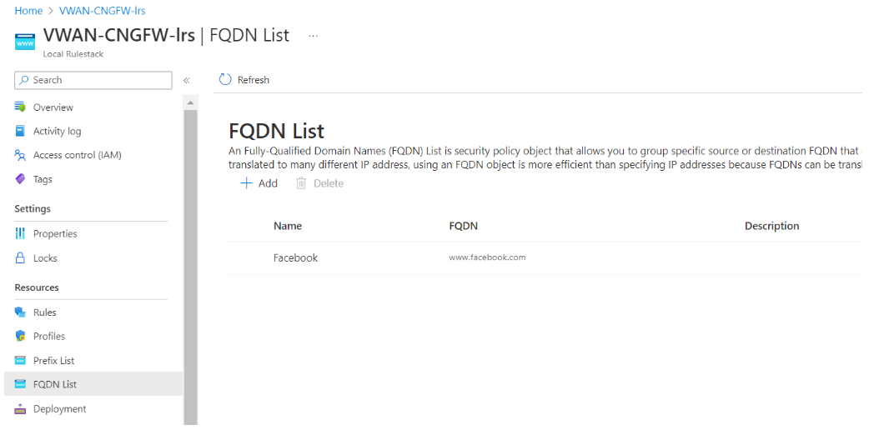Click the Tags icon in sidebar
The image size is (874, 440).
pyautogui.click(x=21, y=179)
